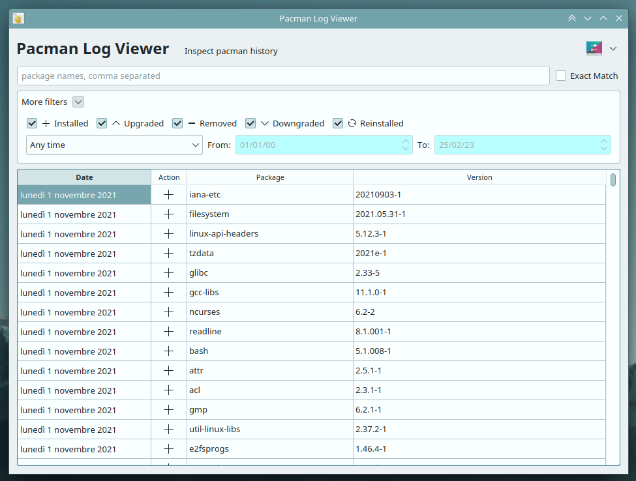Maximize the window with the up chevron
636x481 pixels.
pyautogui.click(x=603, y=18)
